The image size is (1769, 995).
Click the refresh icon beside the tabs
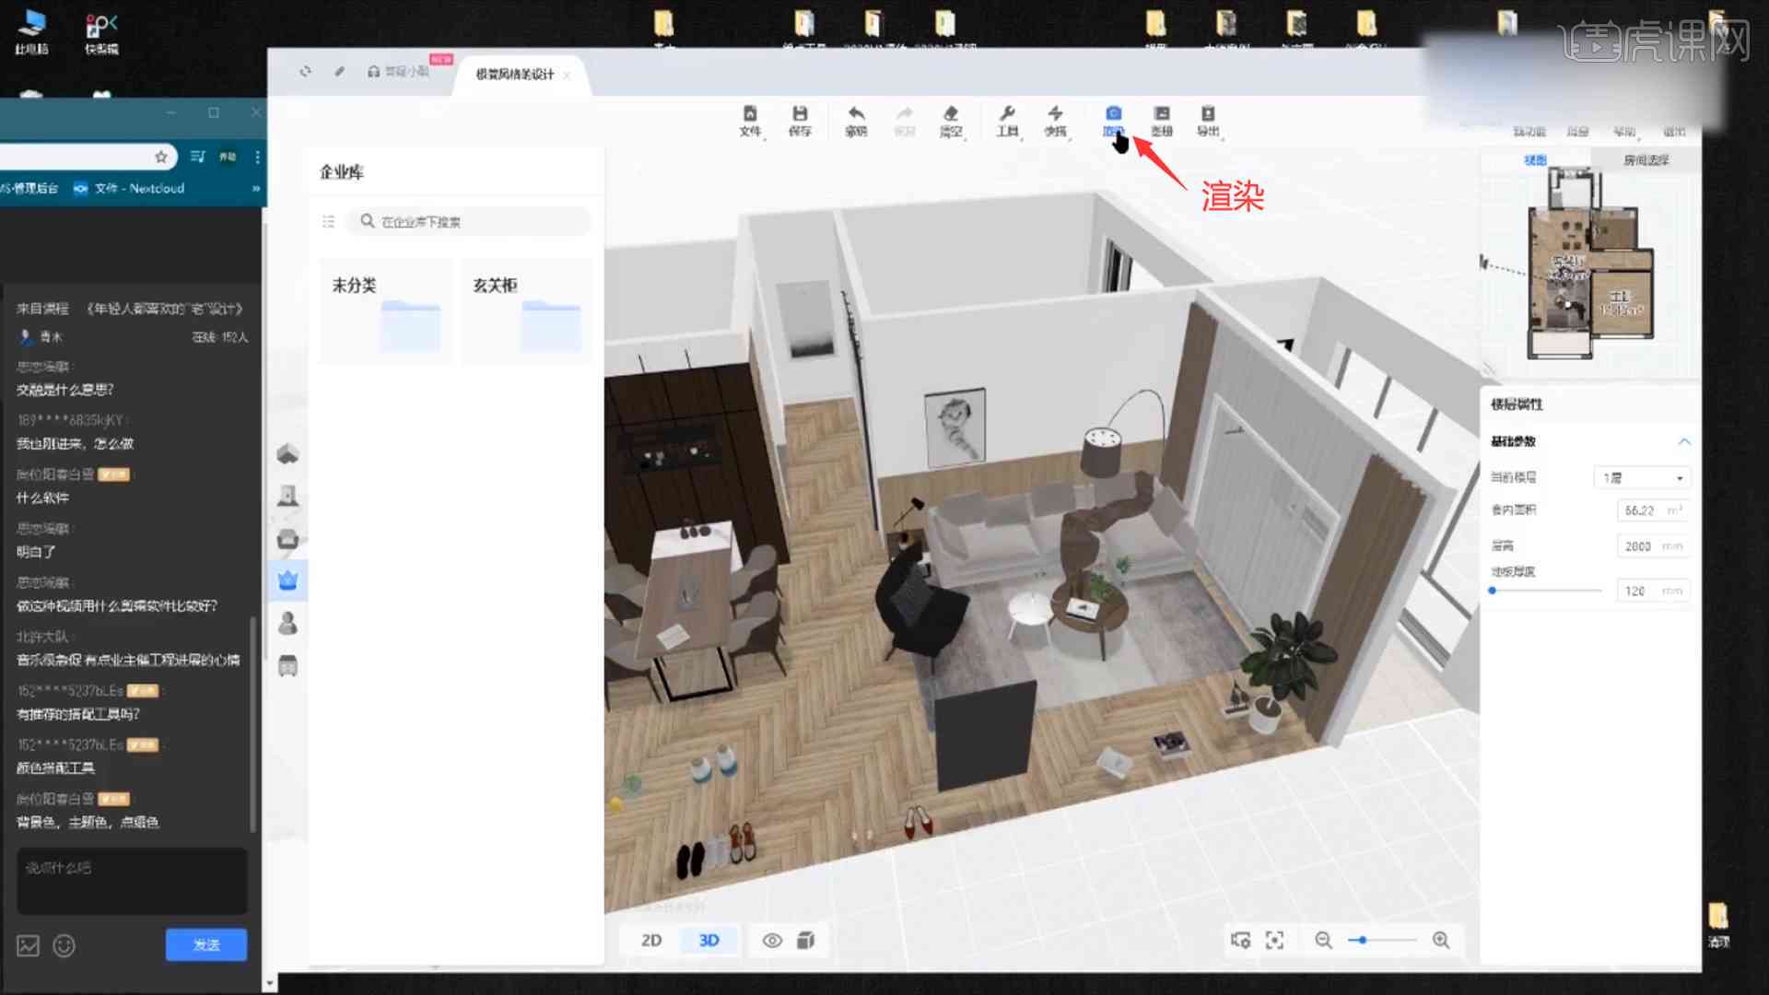pyautogui.click(x=305, y=71)
